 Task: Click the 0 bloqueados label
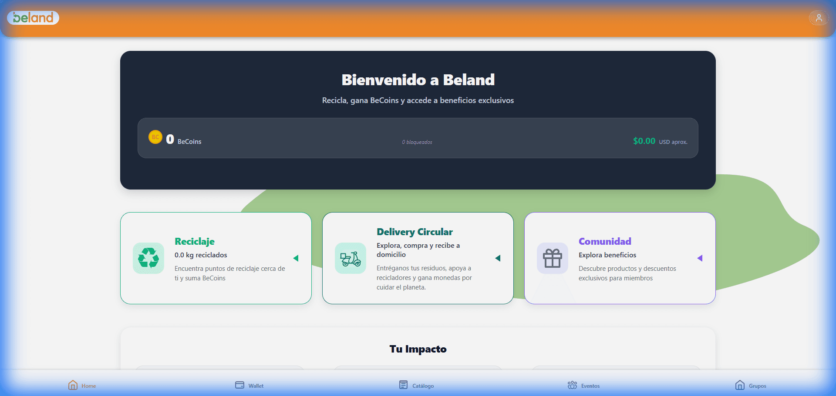pos(417,142)
